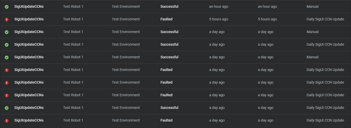Image resolution: width=351 pixels, height=128 pixels.
Task: Click "Successful" state in the top row
Action: click(x=169, y=6)
